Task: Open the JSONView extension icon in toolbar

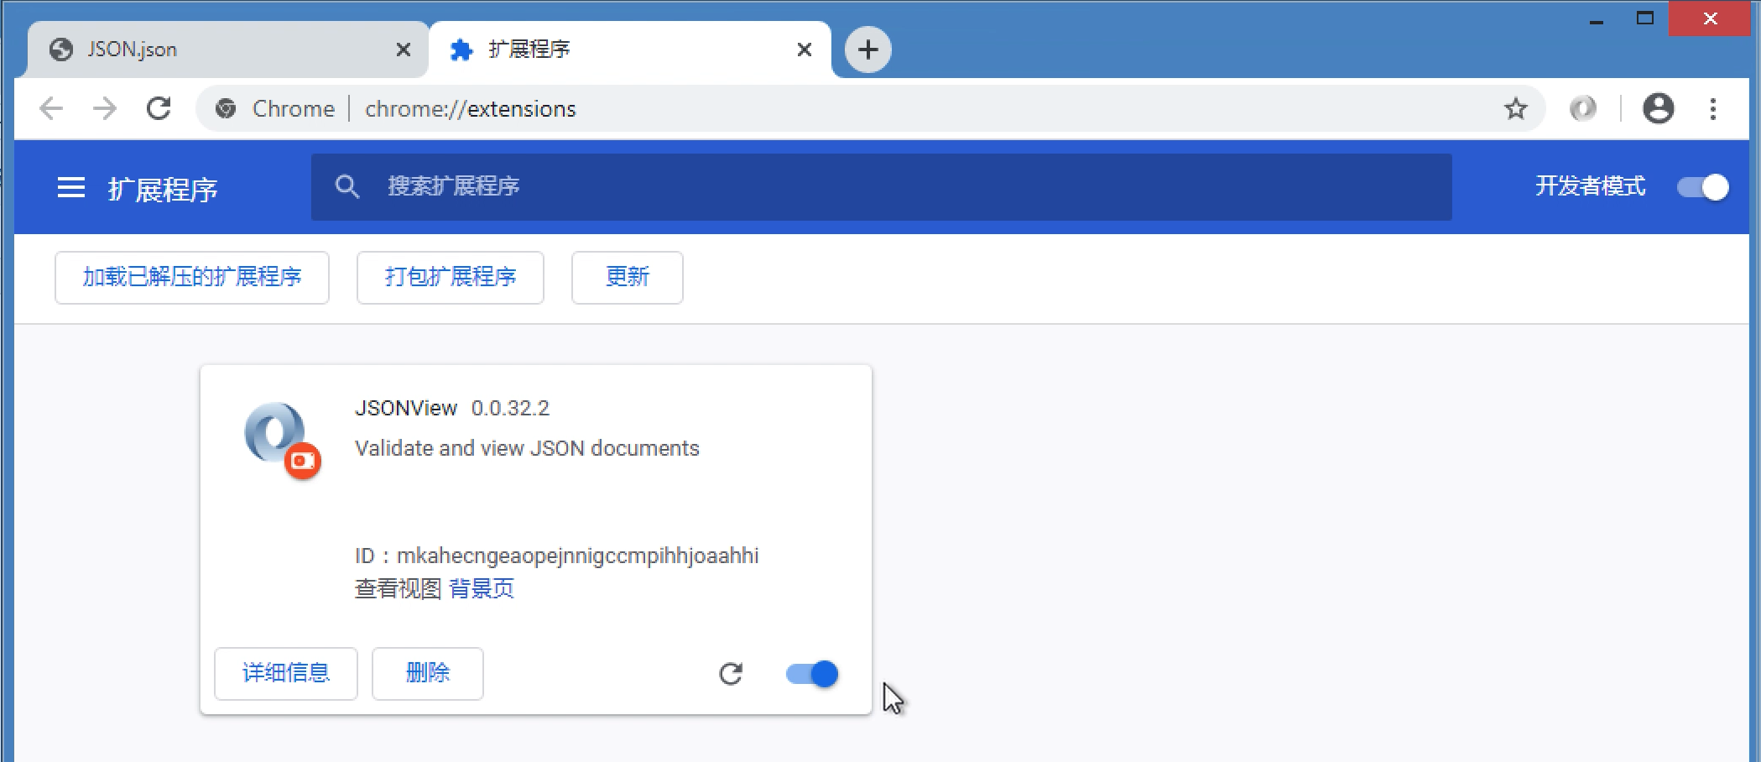Action: (x=1583, y=108)
